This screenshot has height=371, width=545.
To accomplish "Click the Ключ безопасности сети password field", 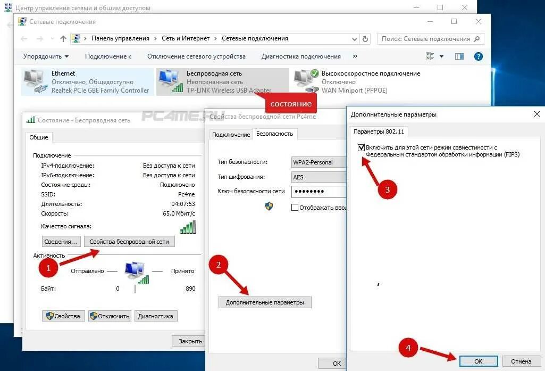I will (x=318, y=192).
